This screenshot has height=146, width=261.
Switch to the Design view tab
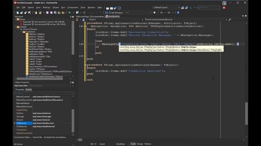140,144
